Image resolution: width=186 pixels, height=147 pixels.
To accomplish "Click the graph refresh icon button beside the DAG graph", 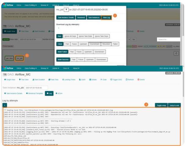I will point(176,53).
